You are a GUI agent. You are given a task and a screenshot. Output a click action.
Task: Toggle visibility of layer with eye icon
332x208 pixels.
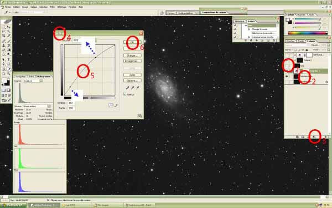pos(287,76)
